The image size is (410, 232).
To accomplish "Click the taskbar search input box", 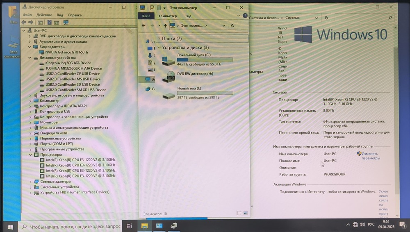I will [x=74, y=226].
